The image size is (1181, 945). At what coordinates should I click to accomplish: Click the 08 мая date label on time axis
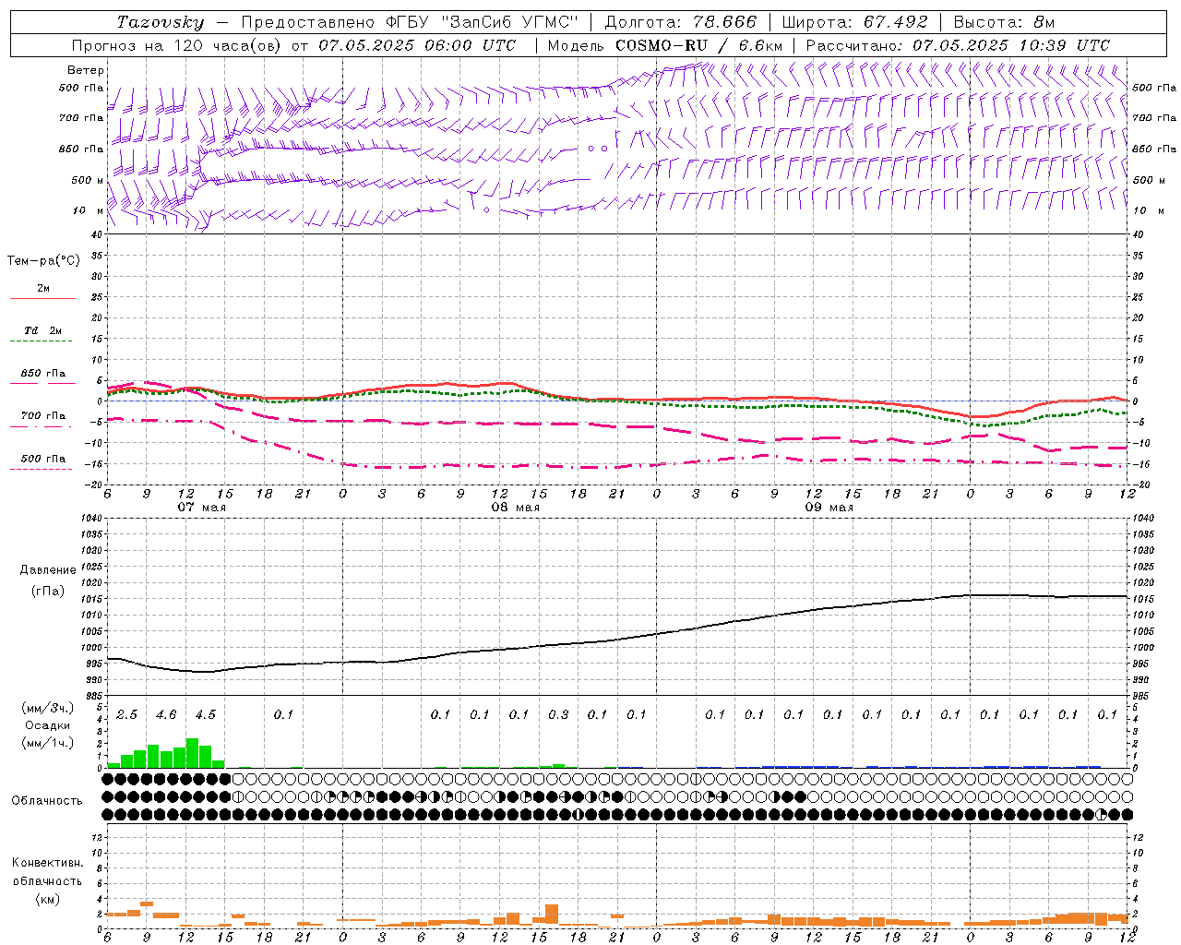pyautogui.click(x=516, y=508)
